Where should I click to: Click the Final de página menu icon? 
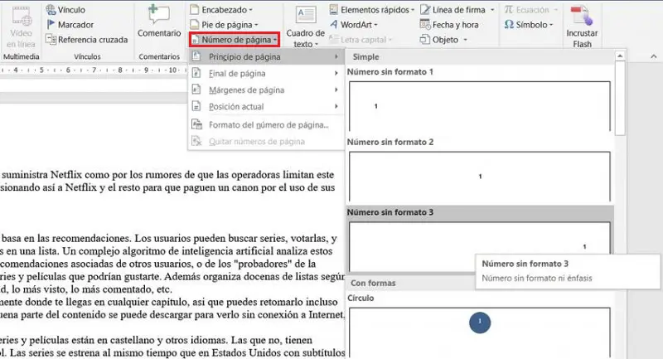coord(196,73)
